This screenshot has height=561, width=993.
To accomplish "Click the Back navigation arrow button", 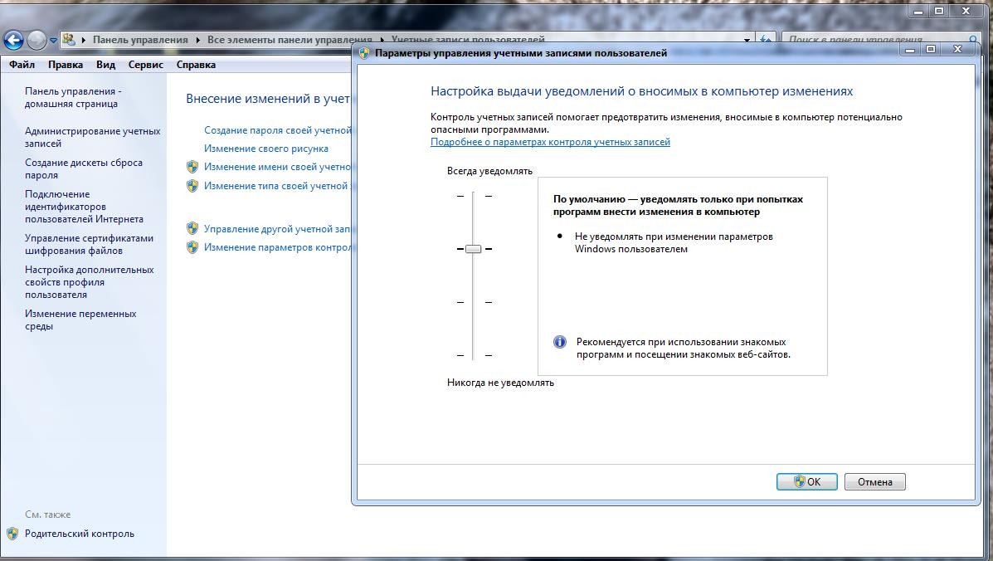I will [13, 40].
